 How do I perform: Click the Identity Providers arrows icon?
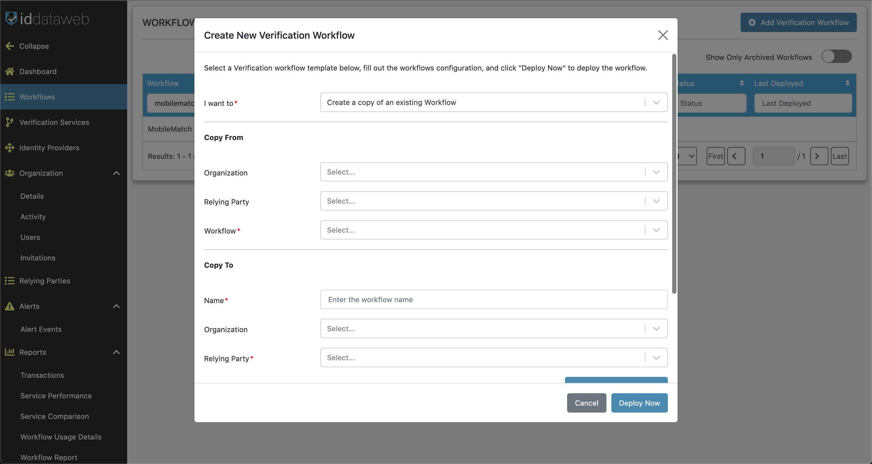click(x=9, y=147)
